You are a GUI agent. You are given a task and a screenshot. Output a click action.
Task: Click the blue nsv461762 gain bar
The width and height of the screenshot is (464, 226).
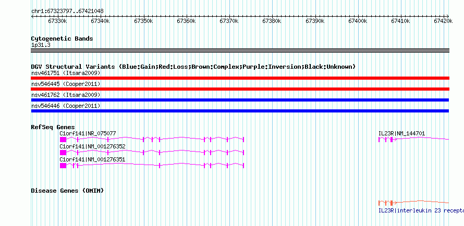[240, 100]
